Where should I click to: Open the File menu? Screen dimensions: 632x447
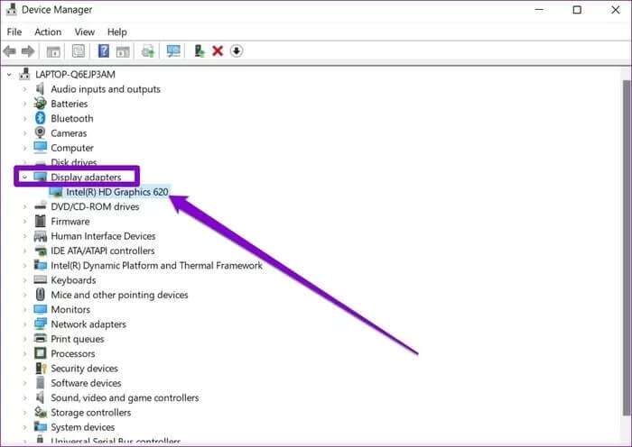click(x=14, y=32)
